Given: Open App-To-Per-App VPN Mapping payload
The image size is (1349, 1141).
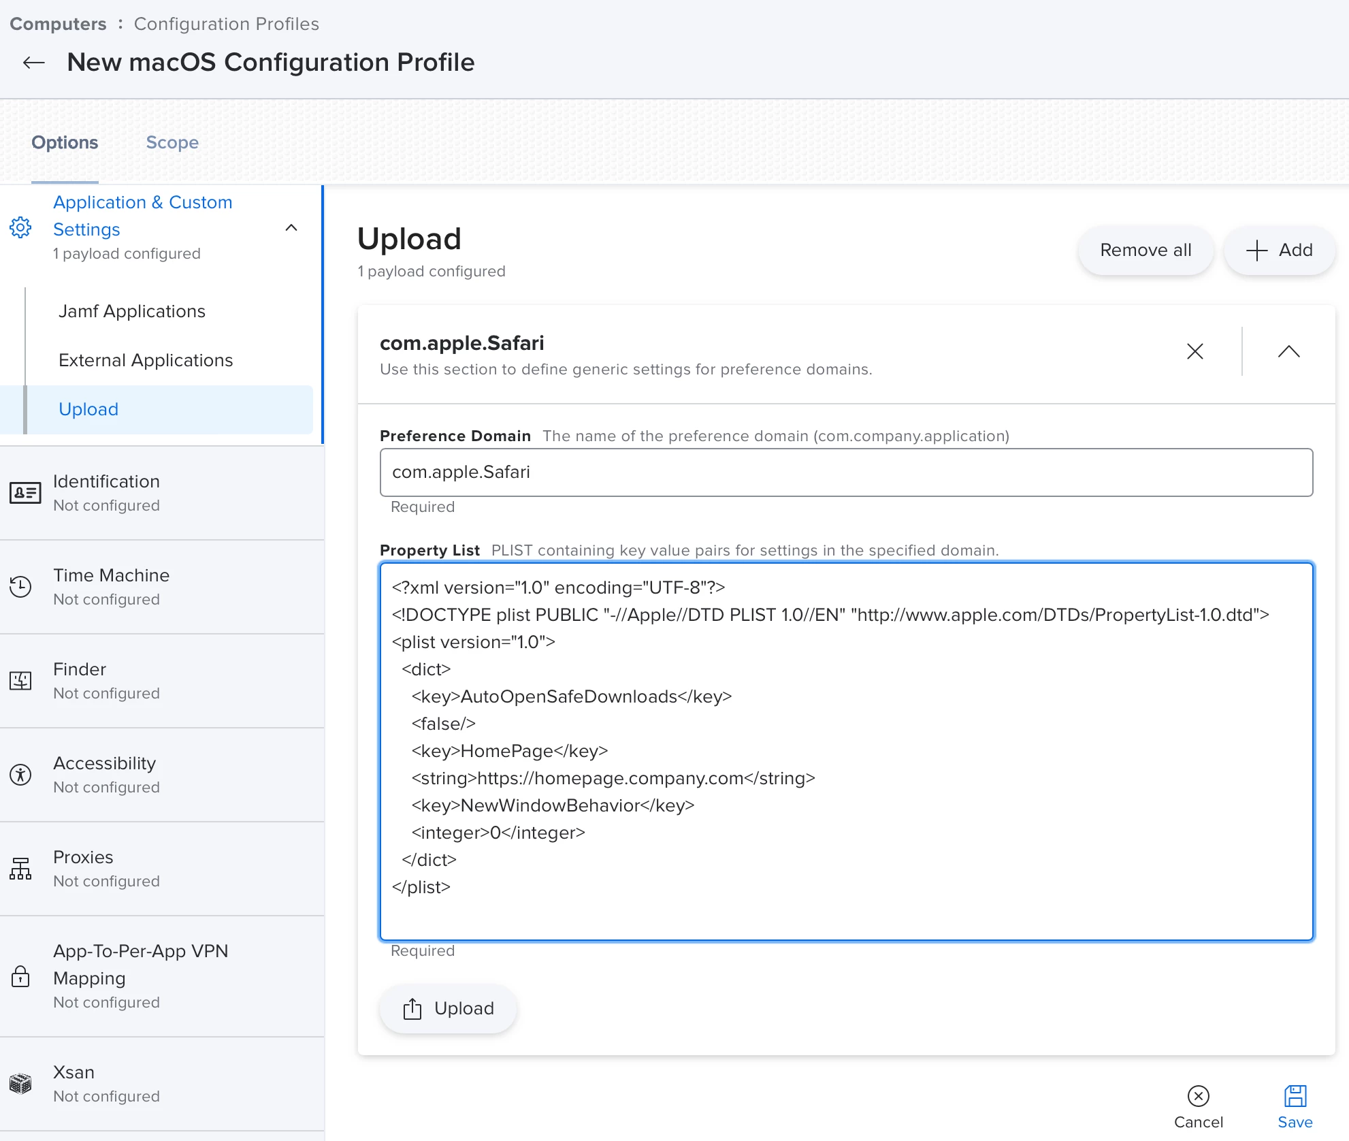Looking at the screenshot, I should [x=162, y=976].
